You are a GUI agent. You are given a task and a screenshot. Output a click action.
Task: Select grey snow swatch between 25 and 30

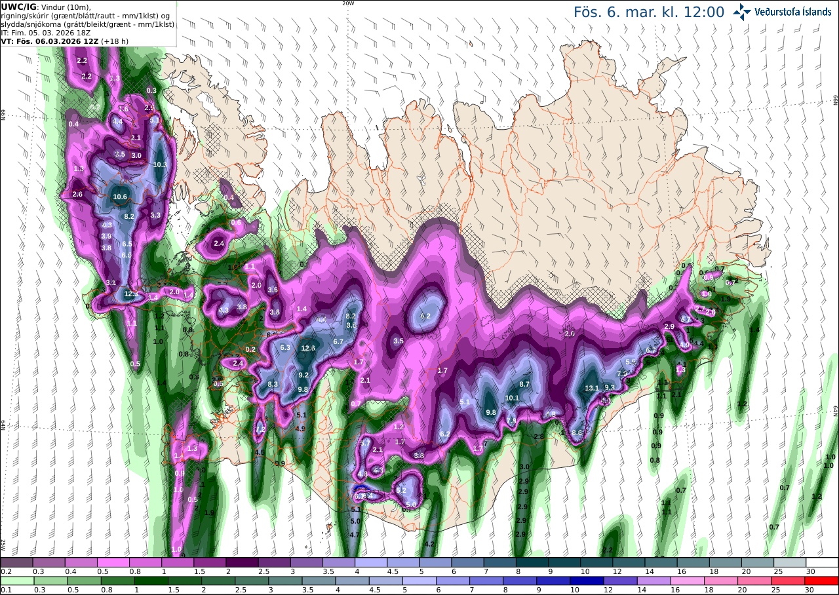pyautogui.click(x=790, y=562)
